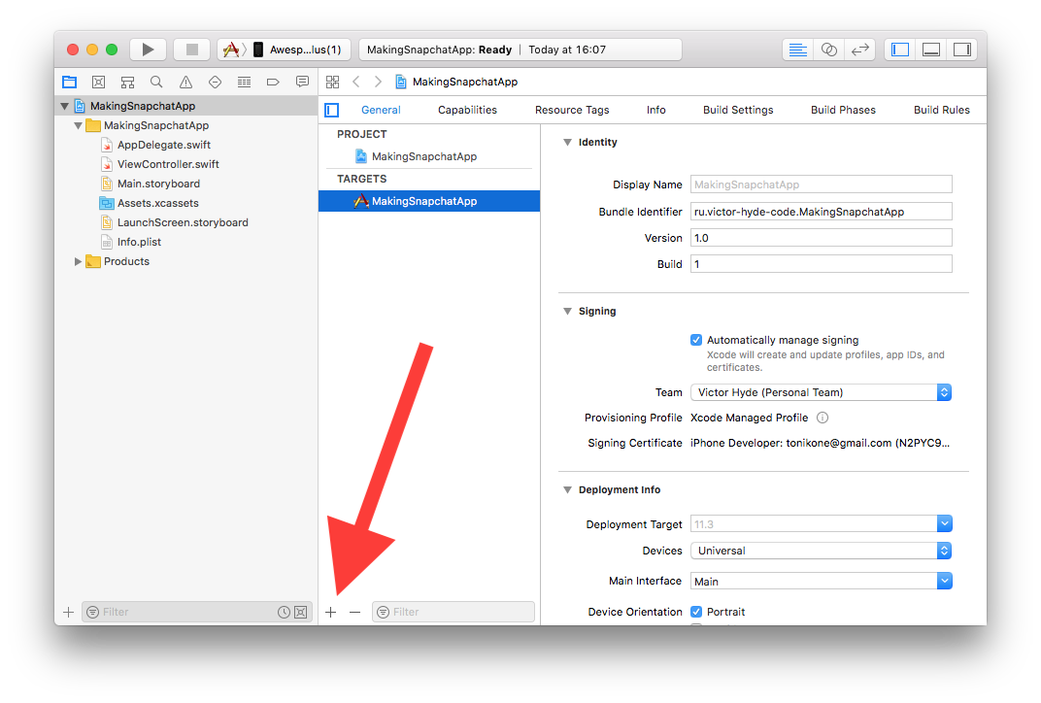Click Provisioning Profile info icon

[822, 418]
